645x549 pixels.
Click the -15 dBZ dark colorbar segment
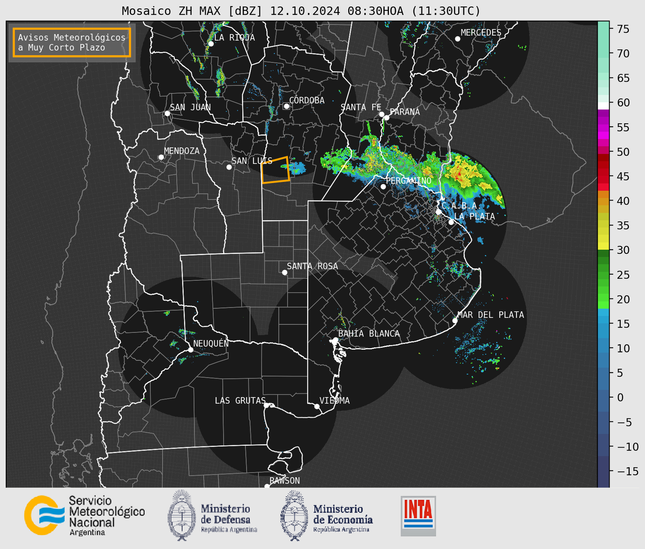click(603, 471)
